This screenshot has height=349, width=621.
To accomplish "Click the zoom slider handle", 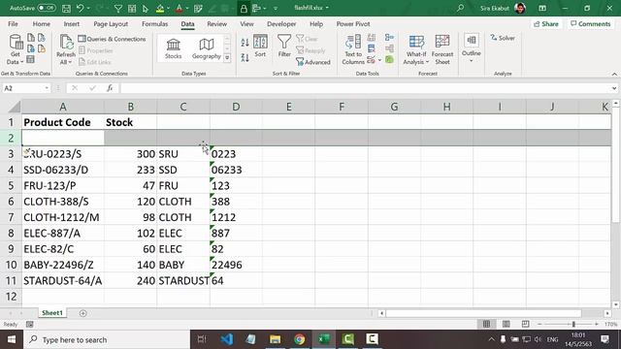I will [573, 324].
